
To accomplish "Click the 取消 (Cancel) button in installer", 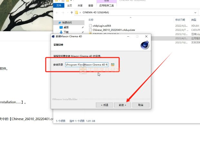I will [141, 105].
